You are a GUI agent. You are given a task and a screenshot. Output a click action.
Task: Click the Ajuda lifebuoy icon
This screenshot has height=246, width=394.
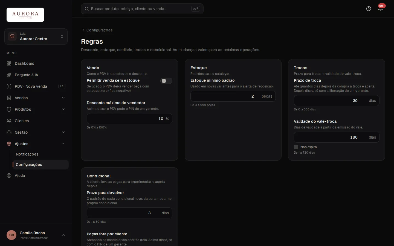pyautogui.click(x=9, y=175)
